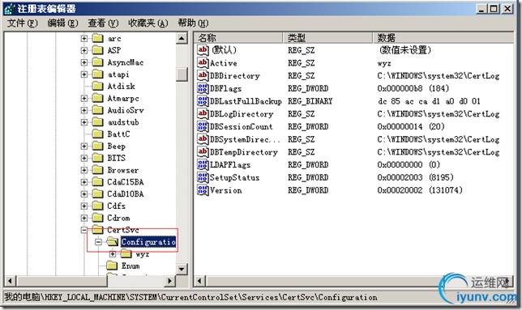
Task: Collapse the Configuration tree node
Action: (x=98, y=242)
